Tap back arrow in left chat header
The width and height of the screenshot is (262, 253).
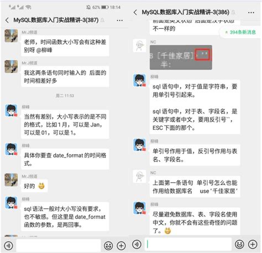(7, 20)
